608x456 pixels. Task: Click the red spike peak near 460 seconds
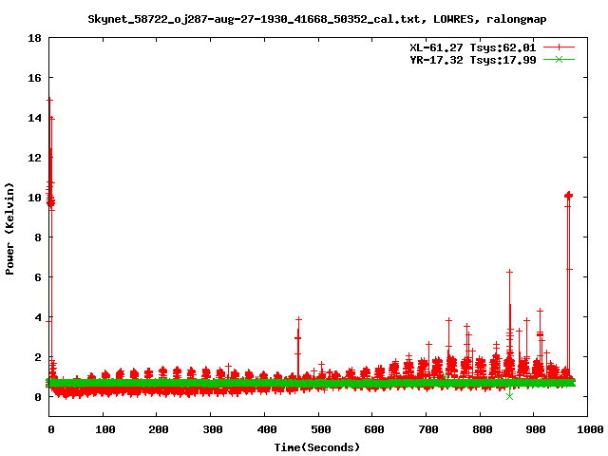(x=298, y=319)
